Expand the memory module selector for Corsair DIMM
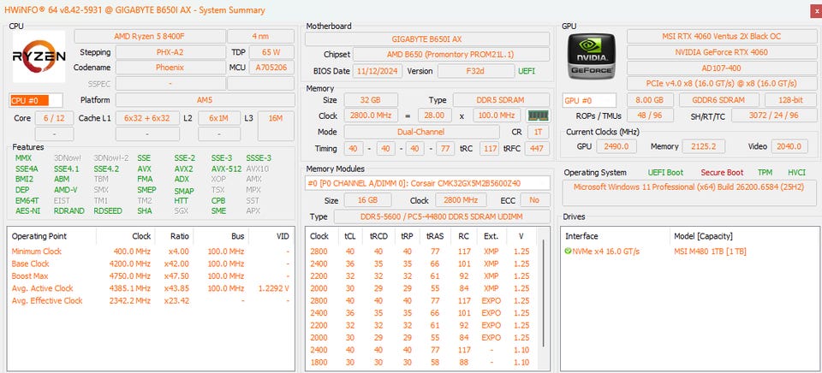Viewport: 822px width, 373px height. point(428,182)
